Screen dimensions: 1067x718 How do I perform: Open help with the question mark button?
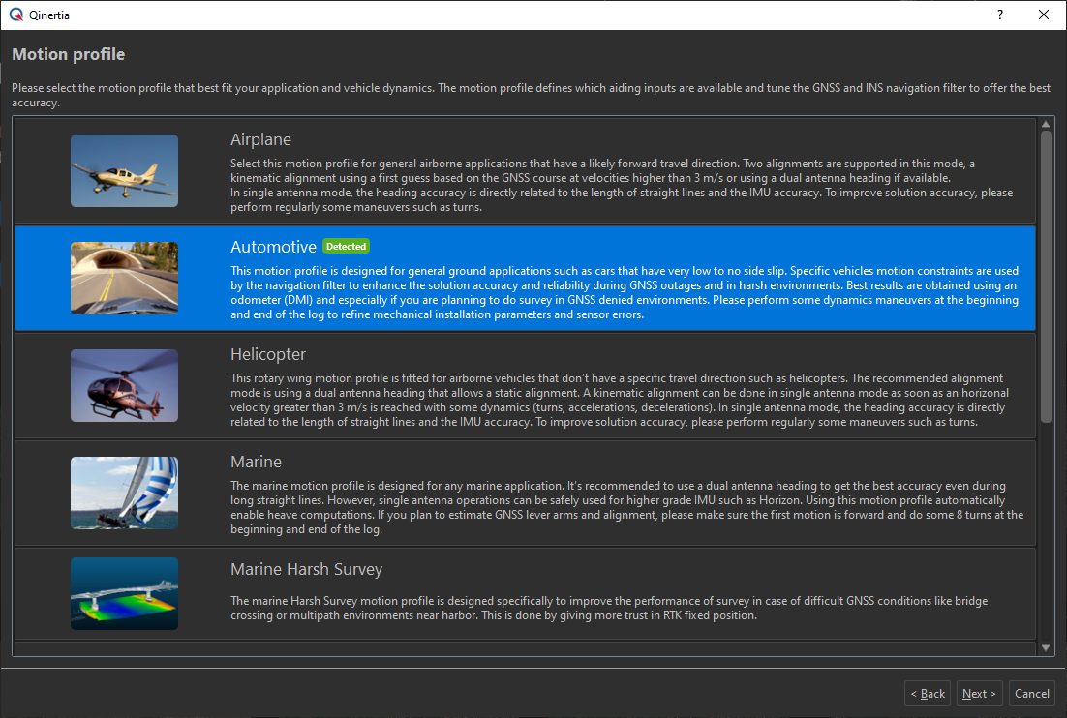point(999,15)
